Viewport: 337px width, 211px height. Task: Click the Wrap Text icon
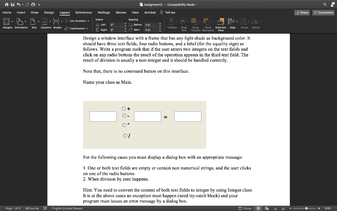coord(183,21)
